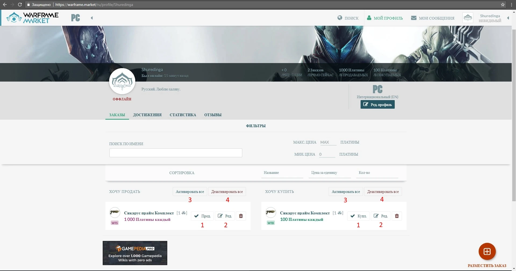Screen dimensions: 516x271
Task: Open the sell order item thumbnail
Action: coord(115,213)
